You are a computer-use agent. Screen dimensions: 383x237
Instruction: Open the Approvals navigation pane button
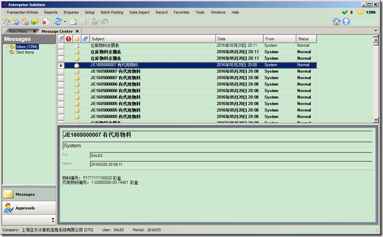[29, 208]
